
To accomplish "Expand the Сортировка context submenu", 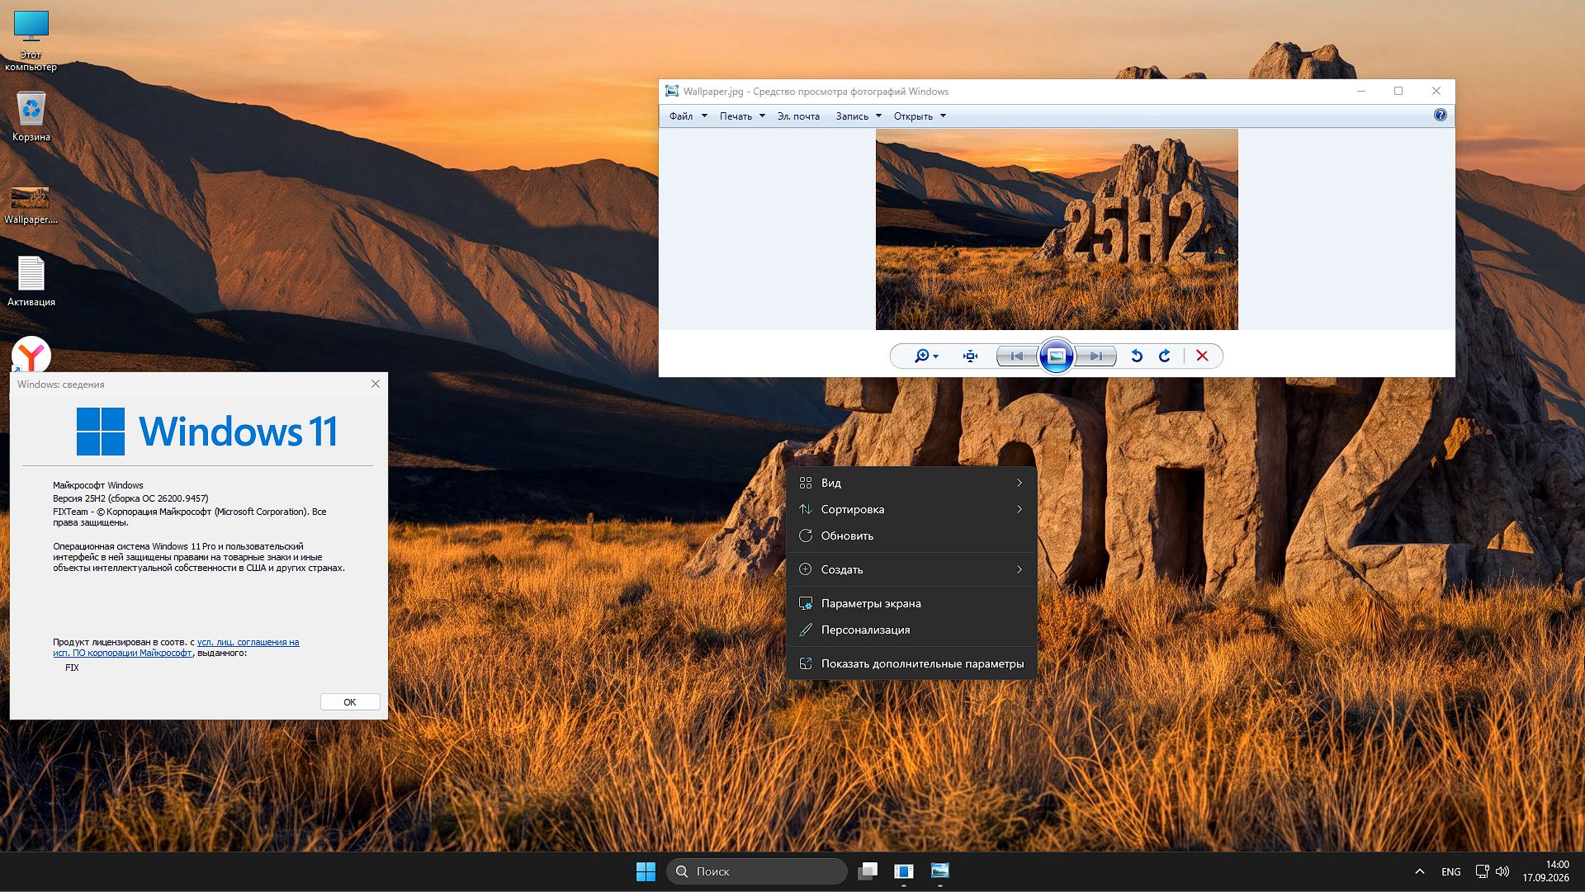I will (x=911, y=509).
